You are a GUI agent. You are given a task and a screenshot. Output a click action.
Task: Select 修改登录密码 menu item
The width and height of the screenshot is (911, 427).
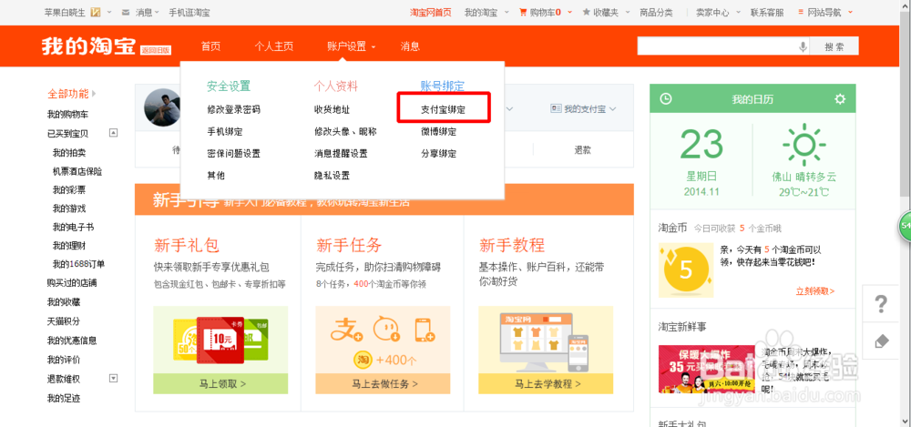coord(233,109)
